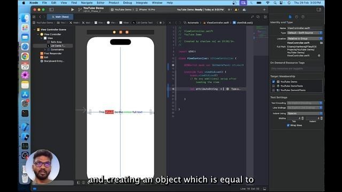Adjust the Tab width stepper

pyautogui.click(x=302, y=118)
